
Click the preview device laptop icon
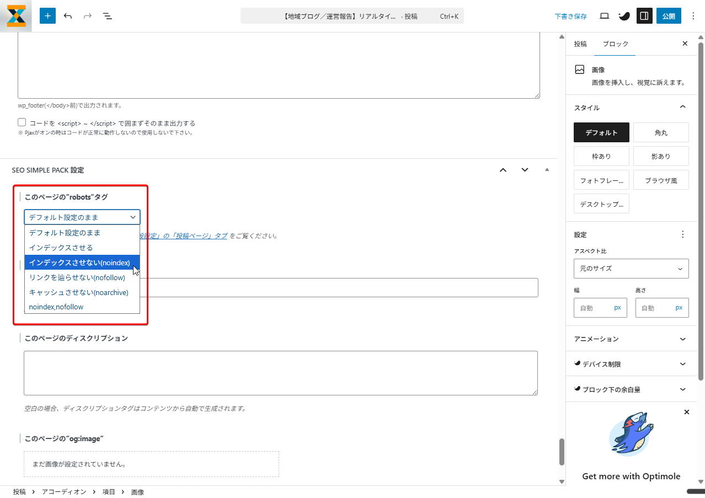[604, 16]
